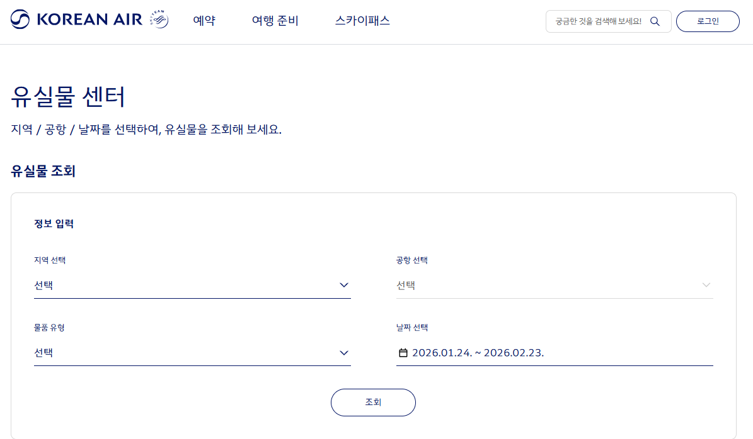
Task: Click the 로그인 button
Action: tap(707, 21)
